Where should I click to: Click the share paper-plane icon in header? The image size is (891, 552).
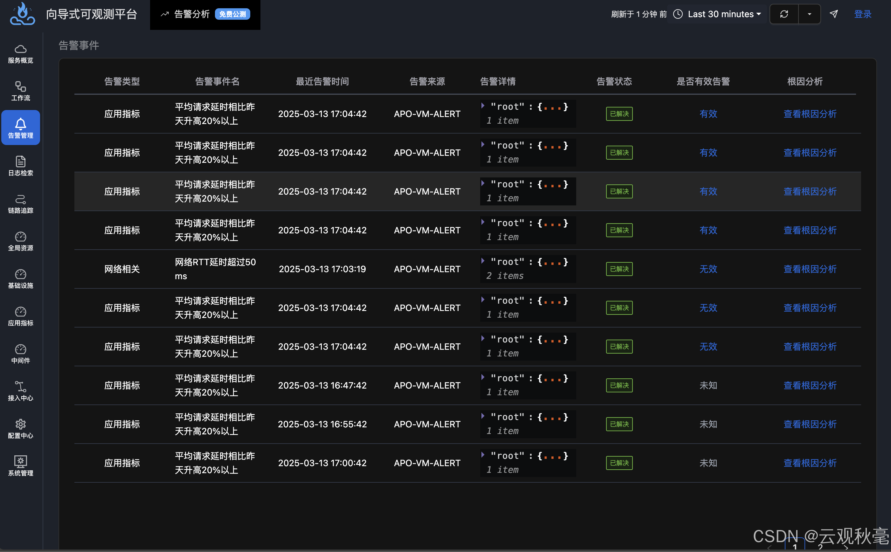pyautogui.click(x=834, y=14)
